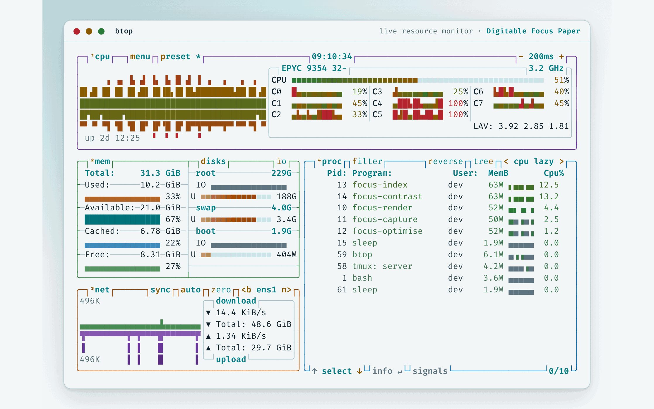Activate the process filter field

[367, 161]
